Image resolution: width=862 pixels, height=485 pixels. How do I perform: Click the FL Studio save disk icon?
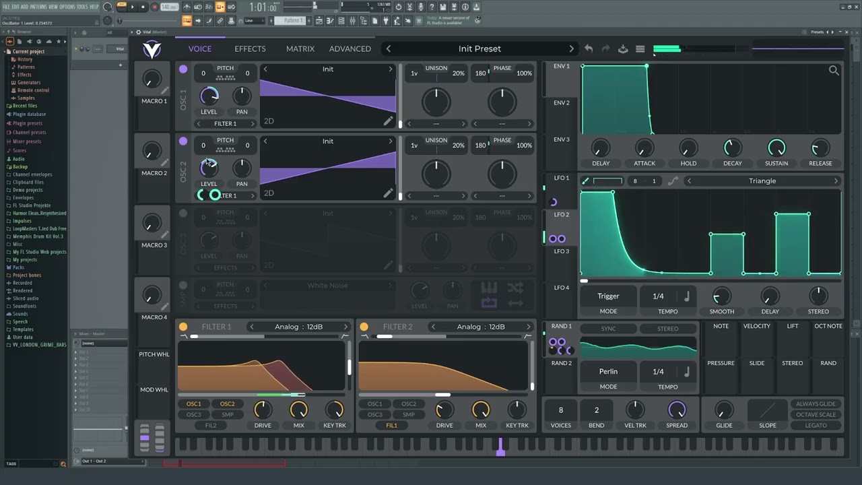442,7
